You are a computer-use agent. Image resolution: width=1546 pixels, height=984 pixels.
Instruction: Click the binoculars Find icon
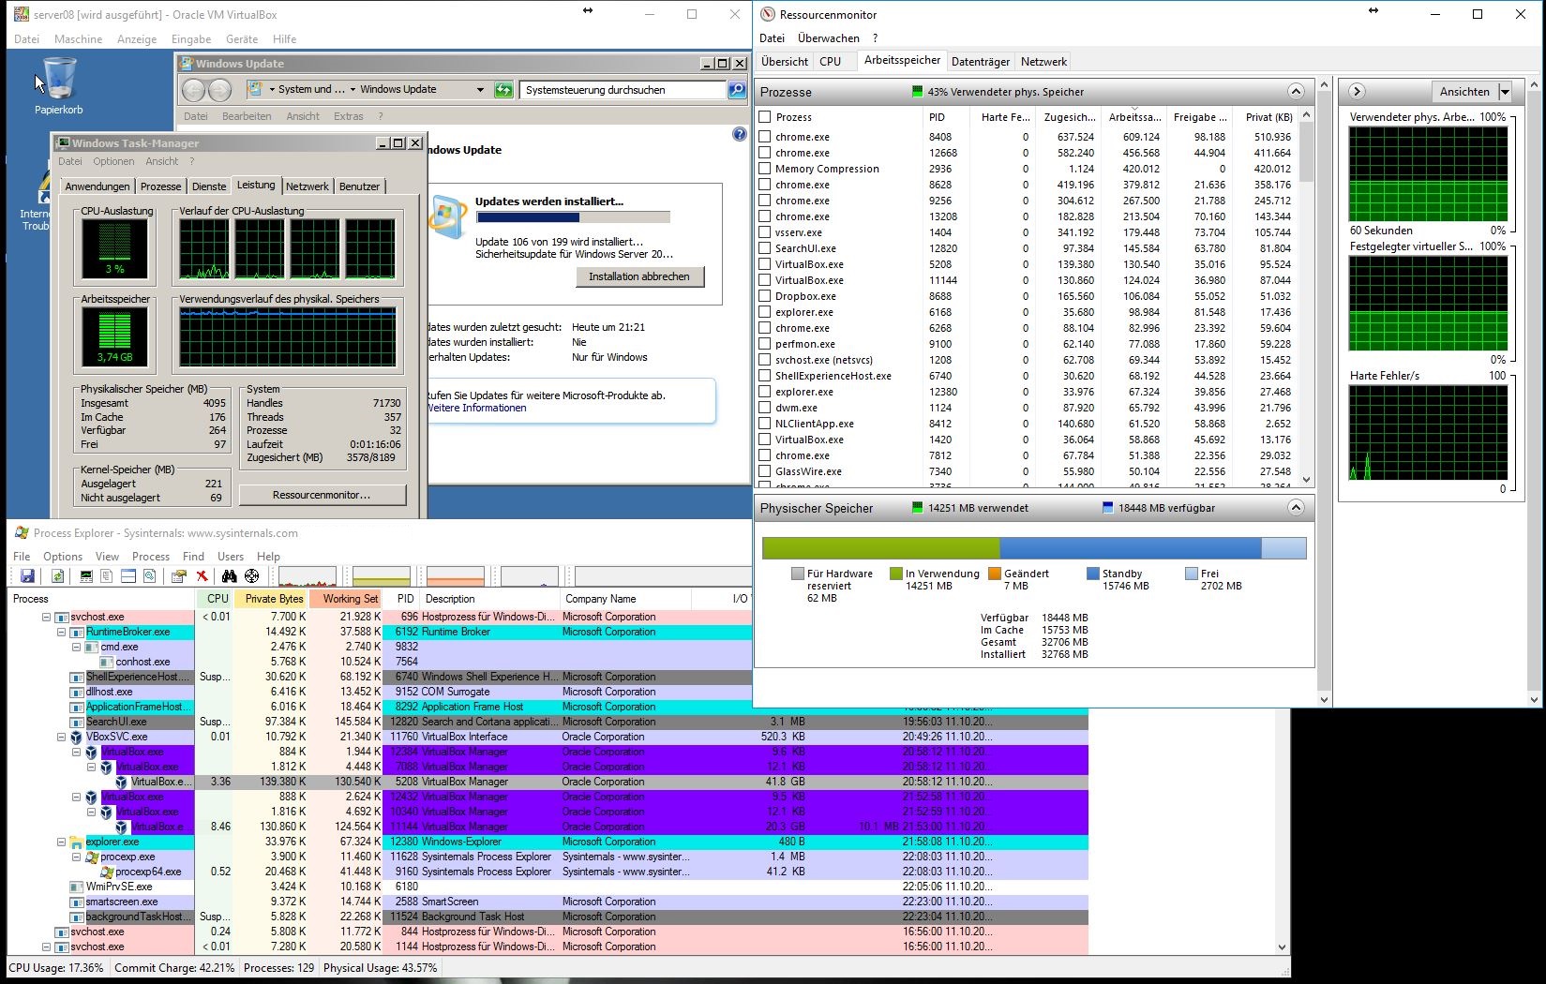pyautogui.click(x=229, y=576)
